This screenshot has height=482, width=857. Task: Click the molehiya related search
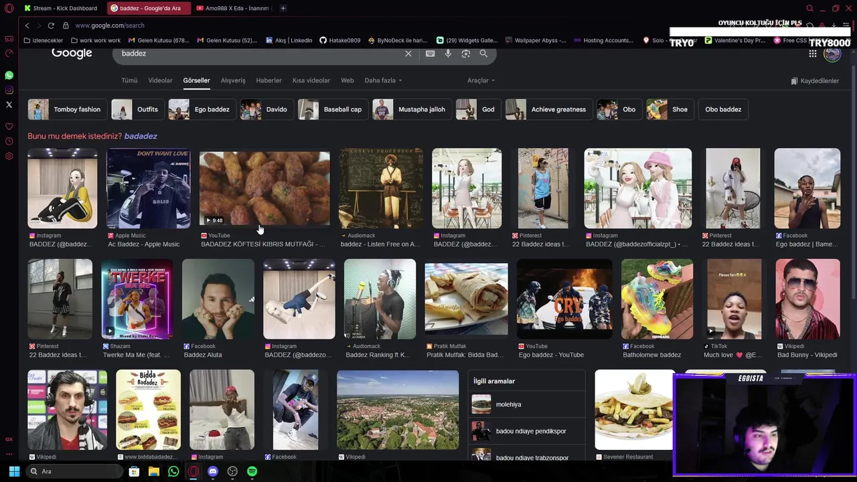pos(526,404)
